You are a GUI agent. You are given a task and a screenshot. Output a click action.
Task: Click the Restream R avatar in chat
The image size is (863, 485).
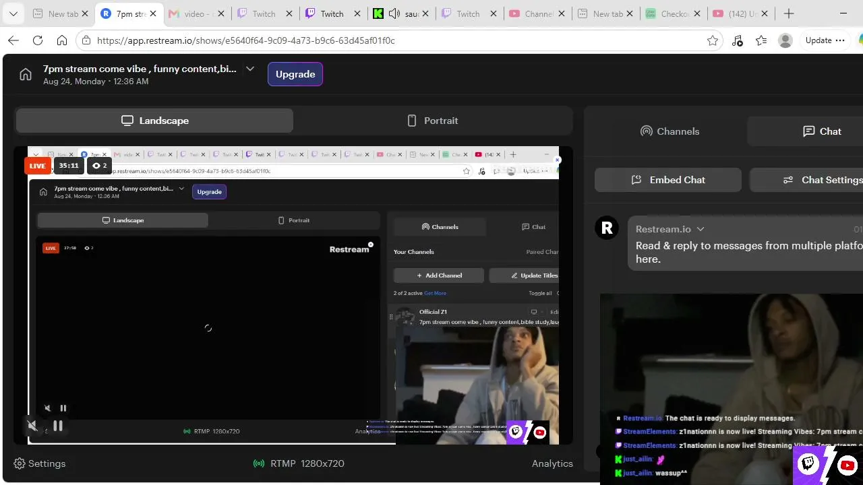coord(607,228)
